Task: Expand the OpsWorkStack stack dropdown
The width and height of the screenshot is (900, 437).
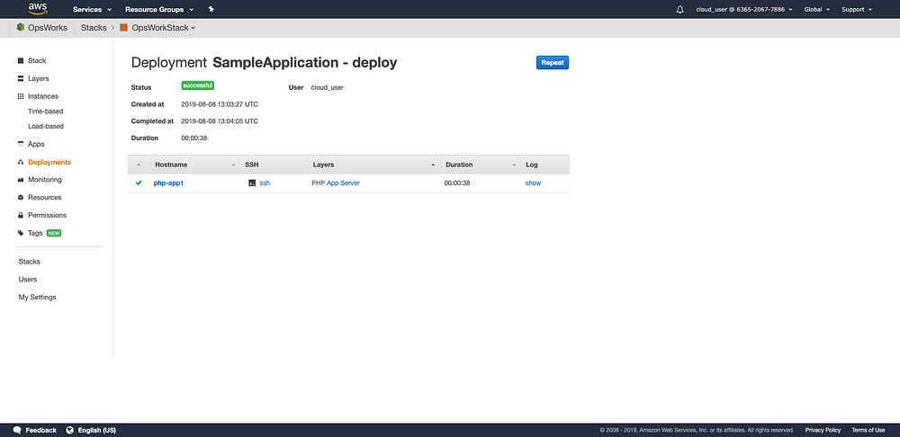Action: [x=164, y=28]
